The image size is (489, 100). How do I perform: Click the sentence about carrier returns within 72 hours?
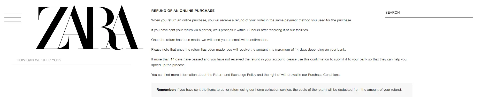[x=230, y=30]
